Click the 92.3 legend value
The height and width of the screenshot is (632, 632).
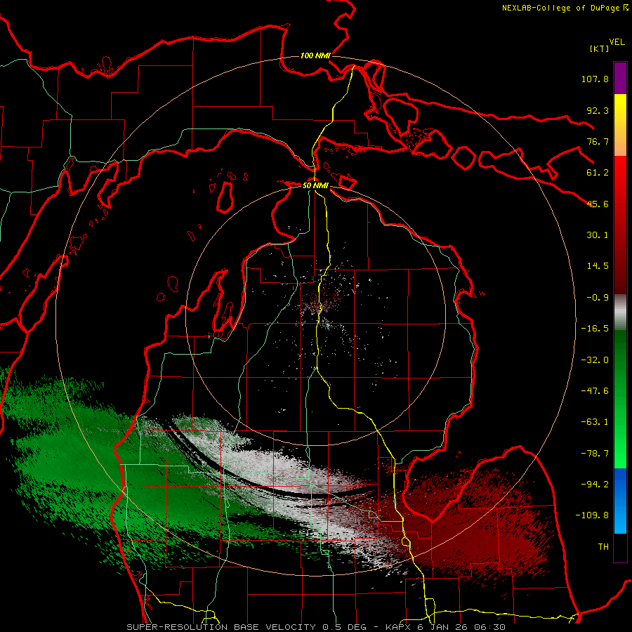598,110
